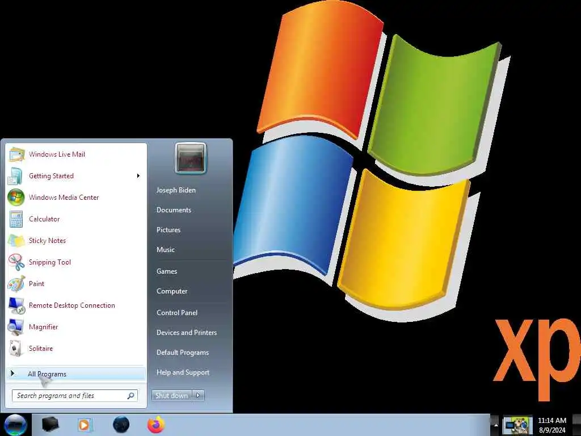
Task: Focus the Search programs and files box
Action: point(75,396)
